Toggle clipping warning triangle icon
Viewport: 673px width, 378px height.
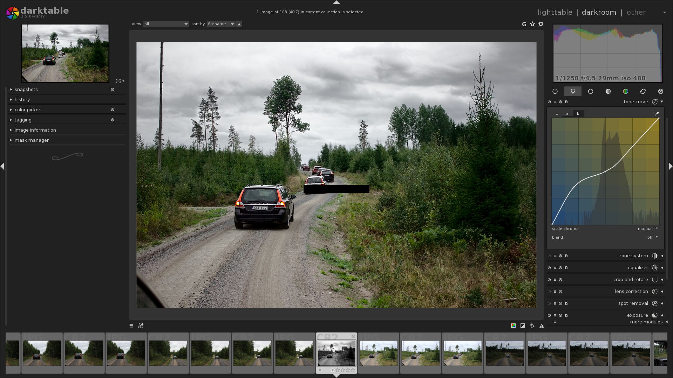point(542,326)
